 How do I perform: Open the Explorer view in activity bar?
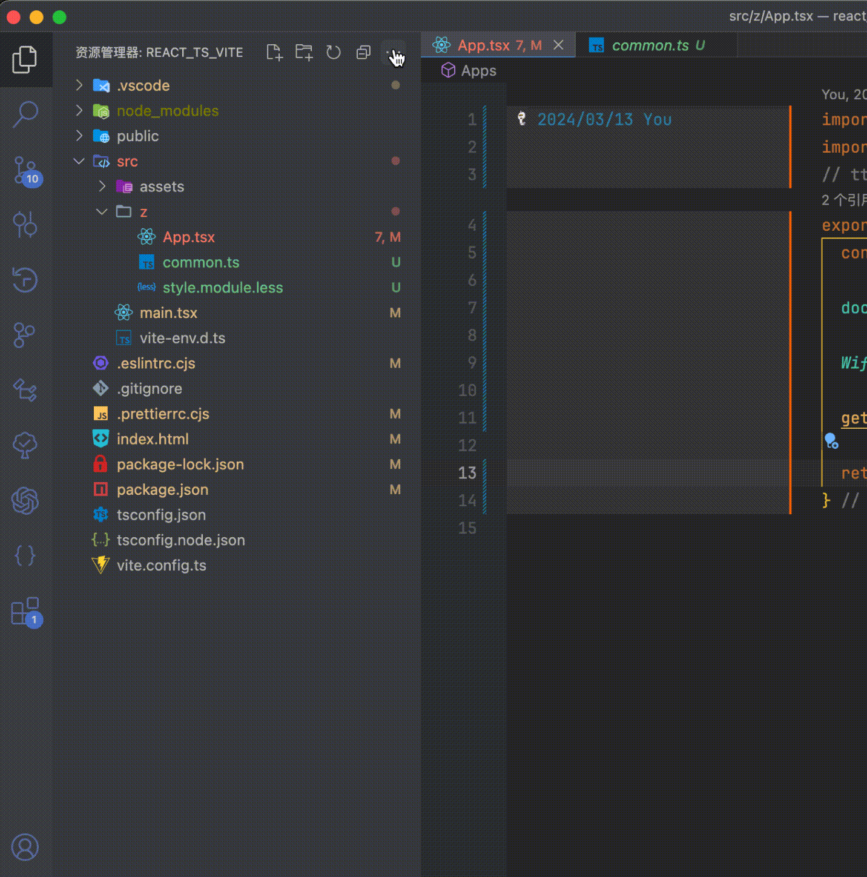pos(25,59)
